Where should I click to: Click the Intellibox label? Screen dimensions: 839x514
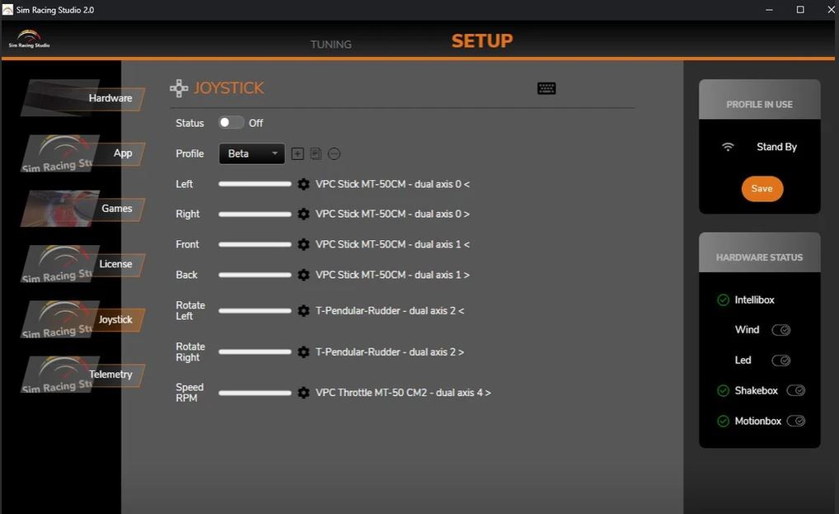pyautogui.click(x=754, y=299)
